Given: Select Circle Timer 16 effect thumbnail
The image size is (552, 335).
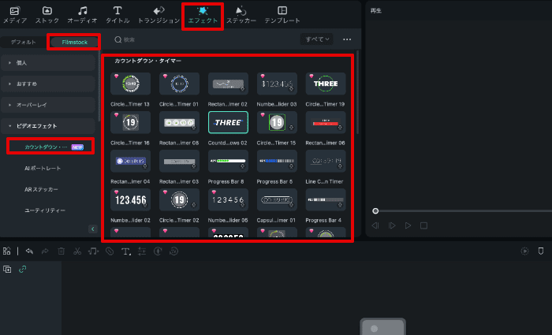Looking at the screenshot, I should (x=130, y=122).
